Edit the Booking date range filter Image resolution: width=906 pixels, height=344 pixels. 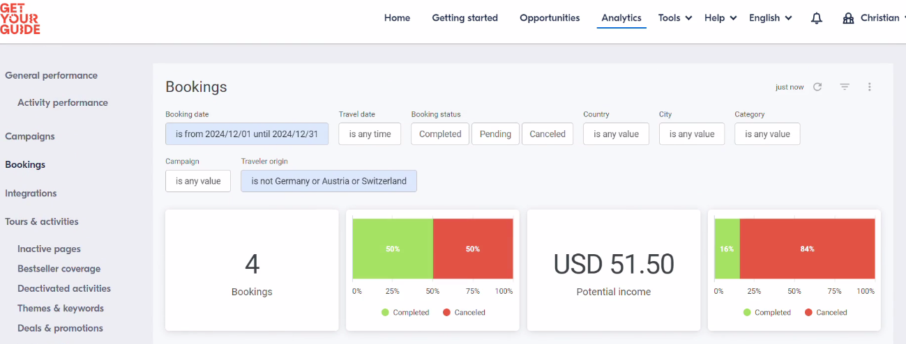pos(247,134)
